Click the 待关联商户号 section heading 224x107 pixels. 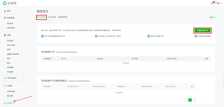(48, 52)
